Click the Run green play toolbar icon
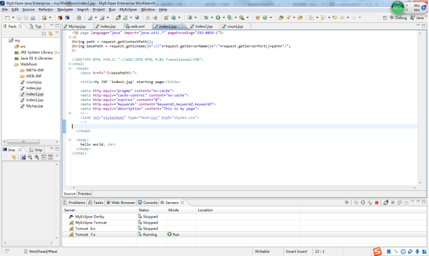The image size is (429, 256). click(x=218, y=18)
